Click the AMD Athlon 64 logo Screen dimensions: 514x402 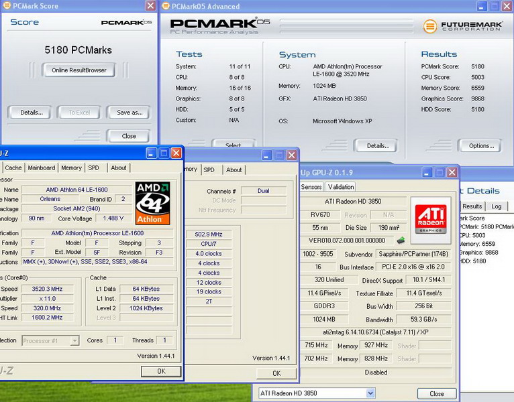pos(152,203)
